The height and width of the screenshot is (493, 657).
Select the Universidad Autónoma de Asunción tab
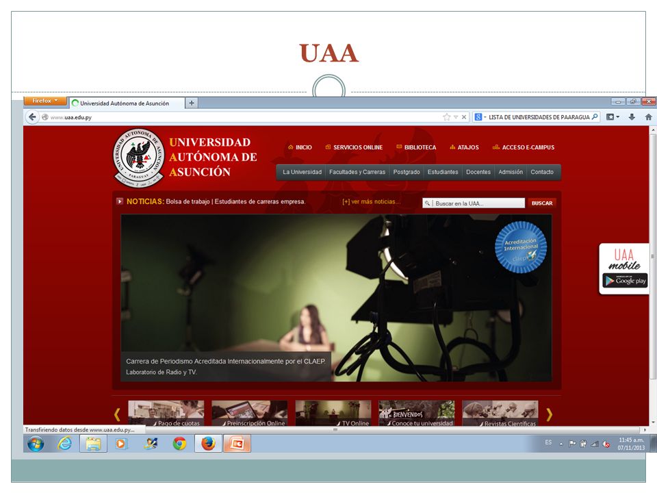pos(127,103)
